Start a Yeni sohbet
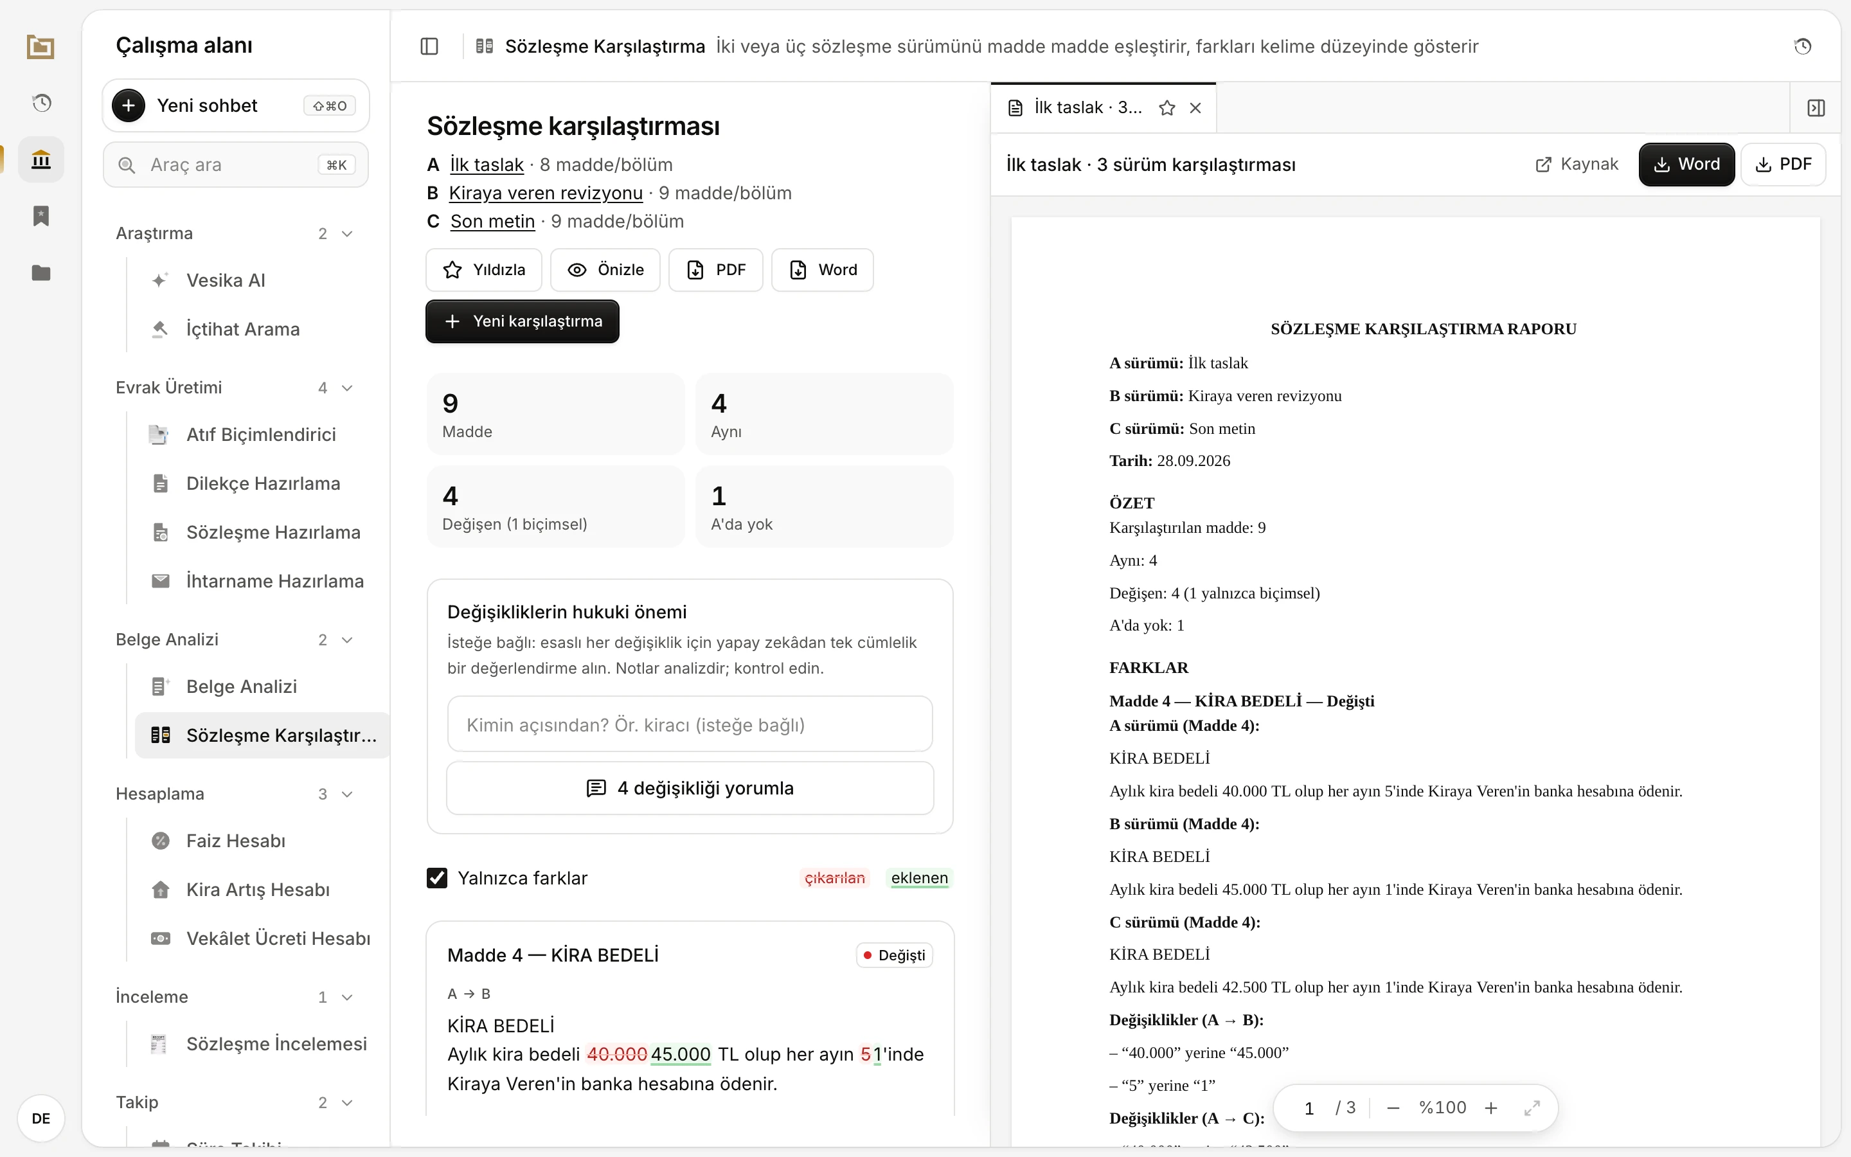 (236, 105)
